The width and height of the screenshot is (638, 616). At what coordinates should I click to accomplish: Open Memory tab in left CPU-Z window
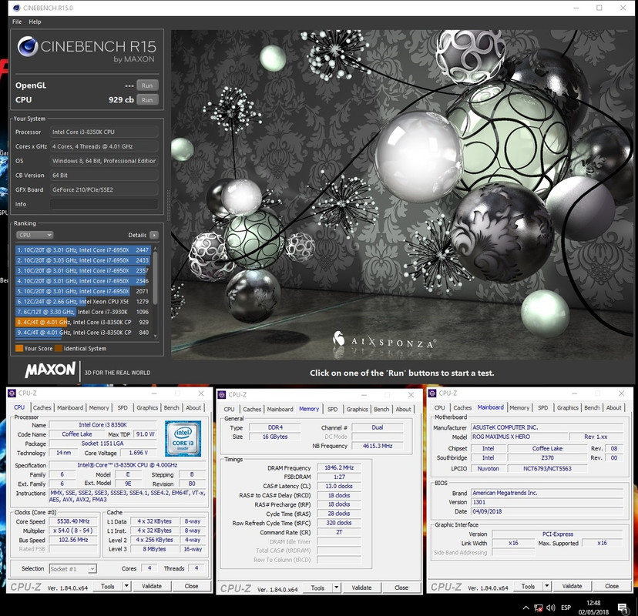99,407
